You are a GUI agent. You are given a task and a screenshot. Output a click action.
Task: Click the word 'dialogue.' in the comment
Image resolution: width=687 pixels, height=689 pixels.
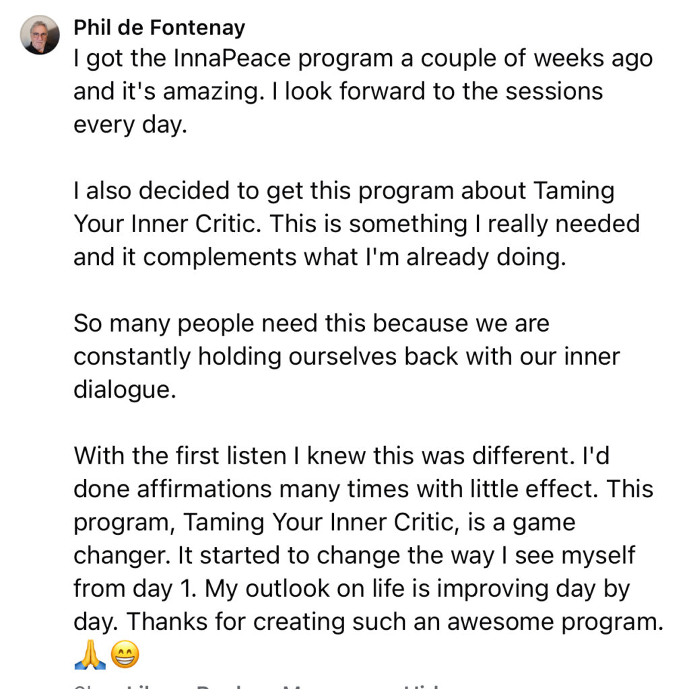[125, 390]
